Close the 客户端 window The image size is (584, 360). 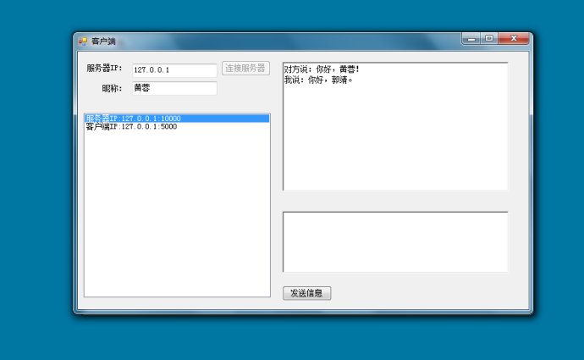[x=513, y=39]
